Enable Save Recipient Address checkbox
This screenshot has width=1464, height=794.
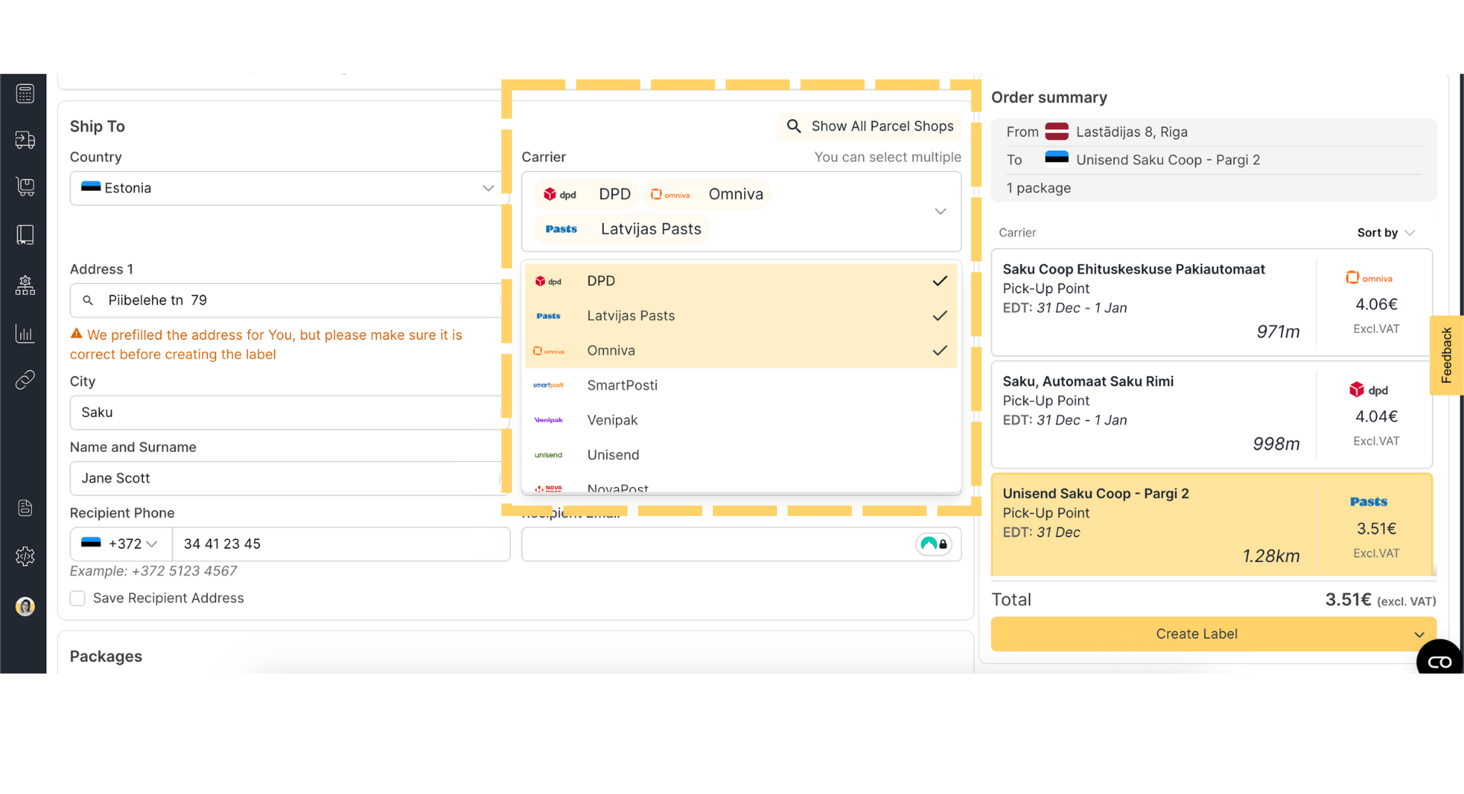[78, 599]
